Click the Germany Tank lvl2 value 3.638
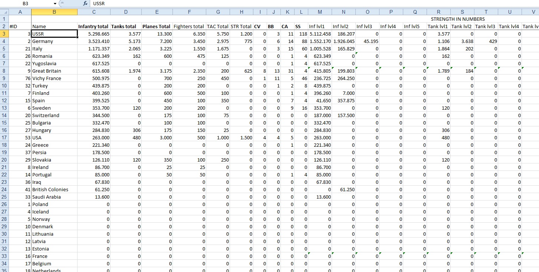The image size is (539, 272). pyautogui.click(x=462, y=41)
